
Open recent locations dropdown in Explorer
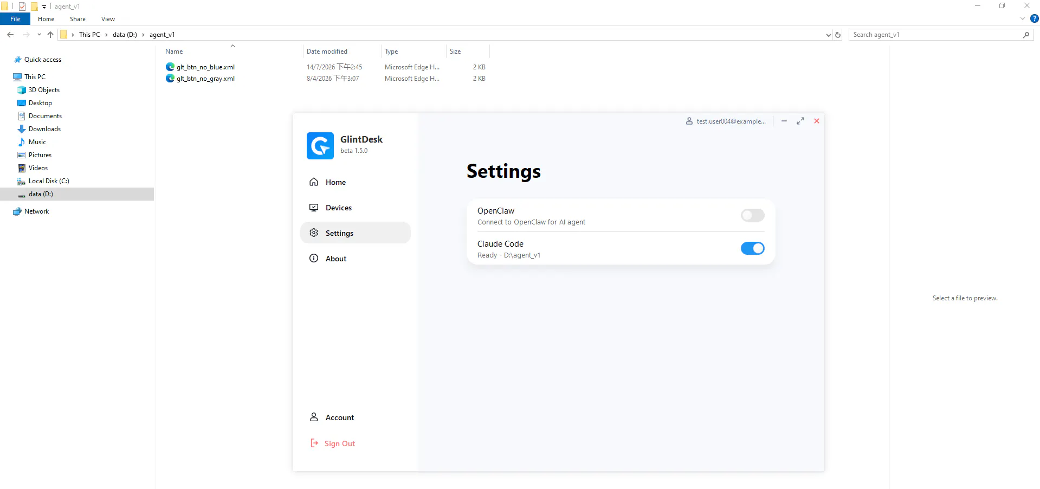click(x=39, y=35)
